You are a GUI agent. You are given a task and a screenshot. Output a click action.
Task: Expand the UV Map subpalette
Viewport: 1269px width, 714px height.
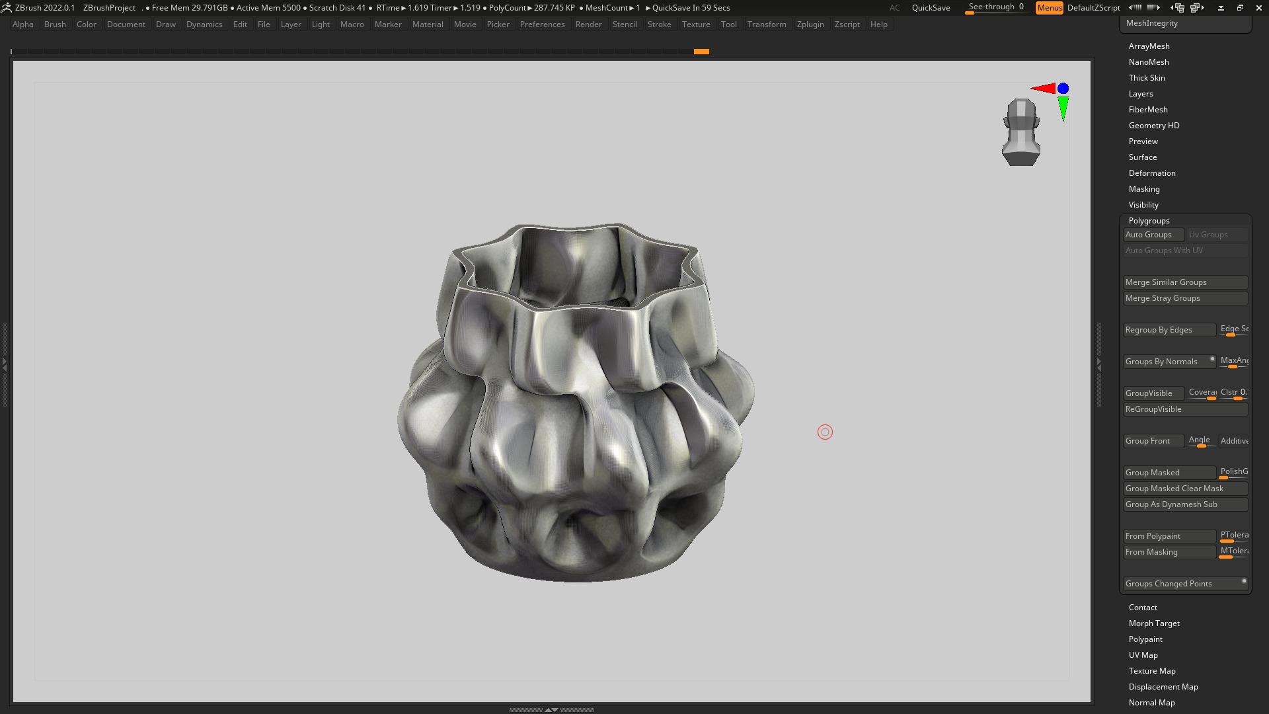1143,655
